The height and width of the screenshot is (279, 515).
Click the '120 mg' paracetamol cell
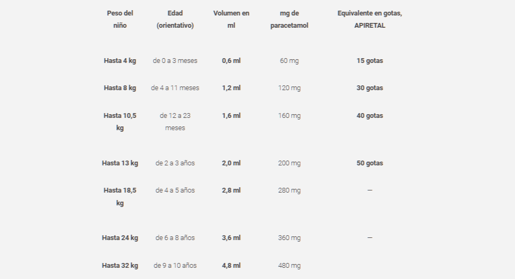tap(289, 88)
